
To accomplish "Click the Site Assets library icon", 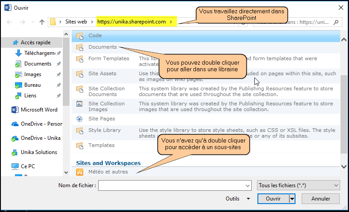I will point(80,74).
